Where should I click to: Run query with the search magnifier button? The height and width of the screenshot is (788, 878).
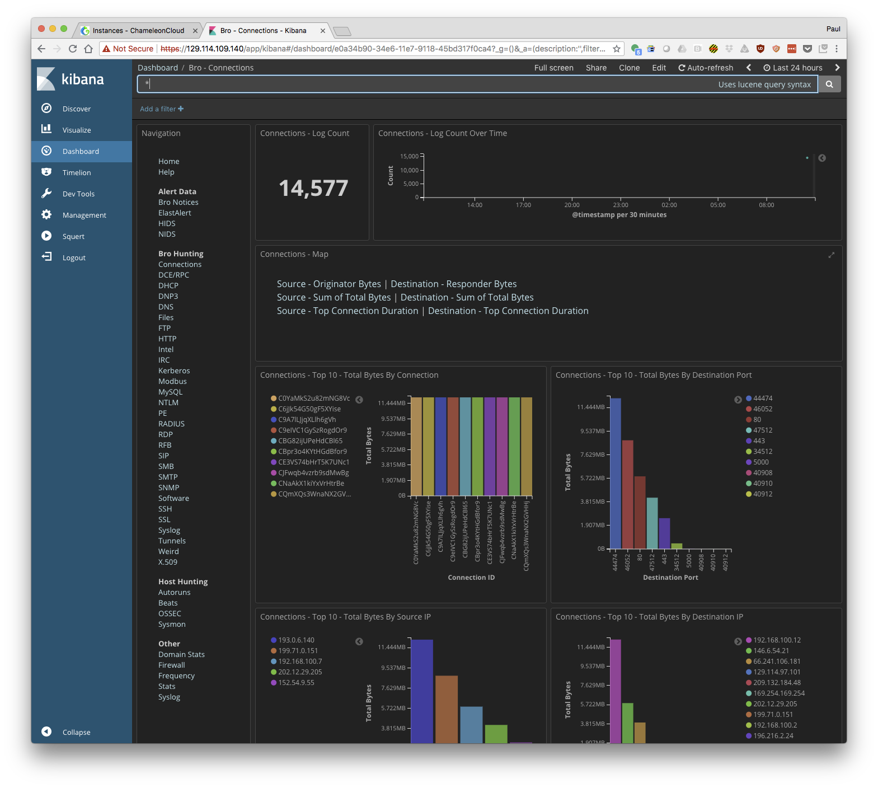click(829, 84)
